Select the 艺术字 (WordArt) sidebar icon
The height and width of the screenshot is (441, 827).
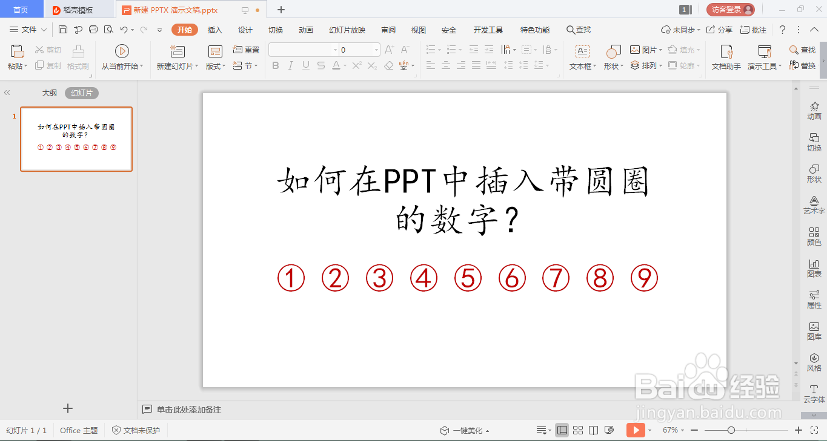(x=814, y=206)
